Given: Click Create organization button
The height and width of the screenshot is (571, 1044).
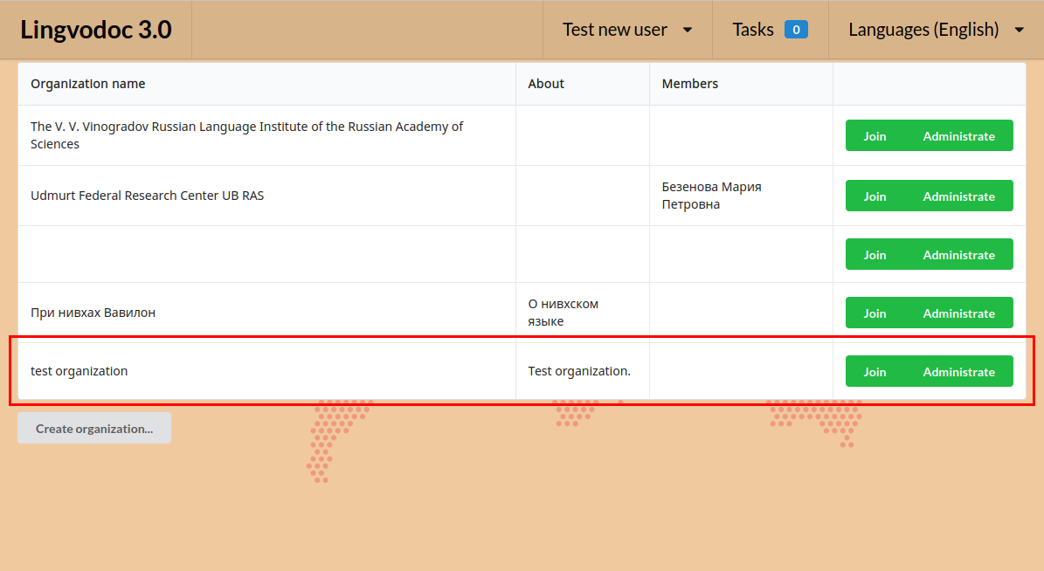Looking at the screenshot, I should pos(93,428).
